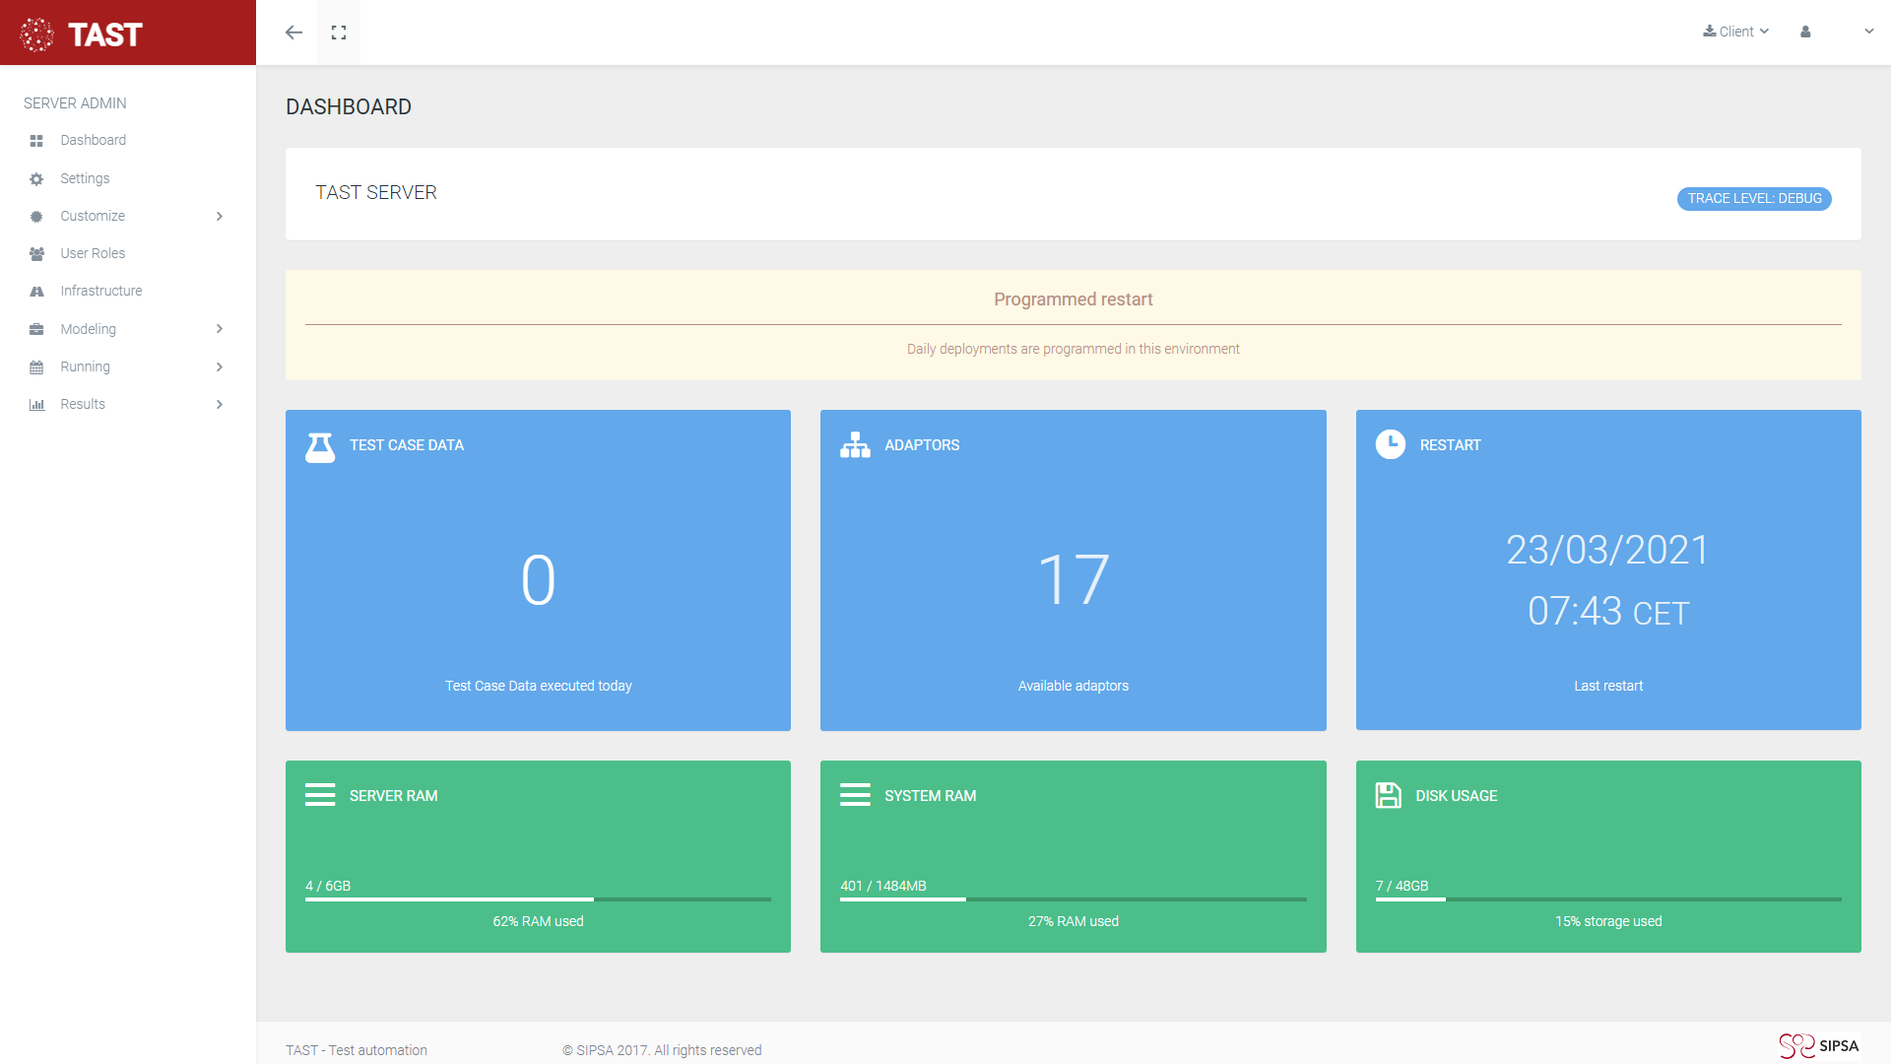Click the Disk Usage floppy icon

coord(1388,795)
